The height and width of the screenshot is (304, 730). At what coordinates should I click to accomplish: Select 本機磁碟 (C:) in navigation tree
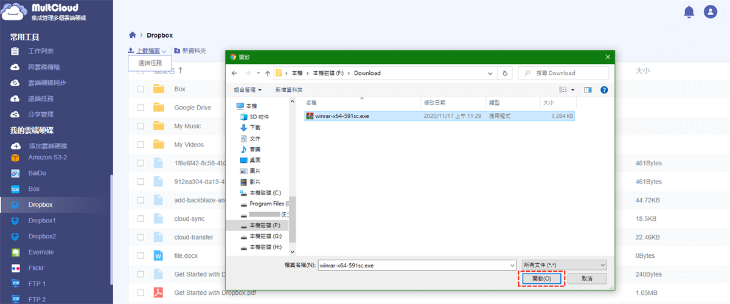(265, 193)
